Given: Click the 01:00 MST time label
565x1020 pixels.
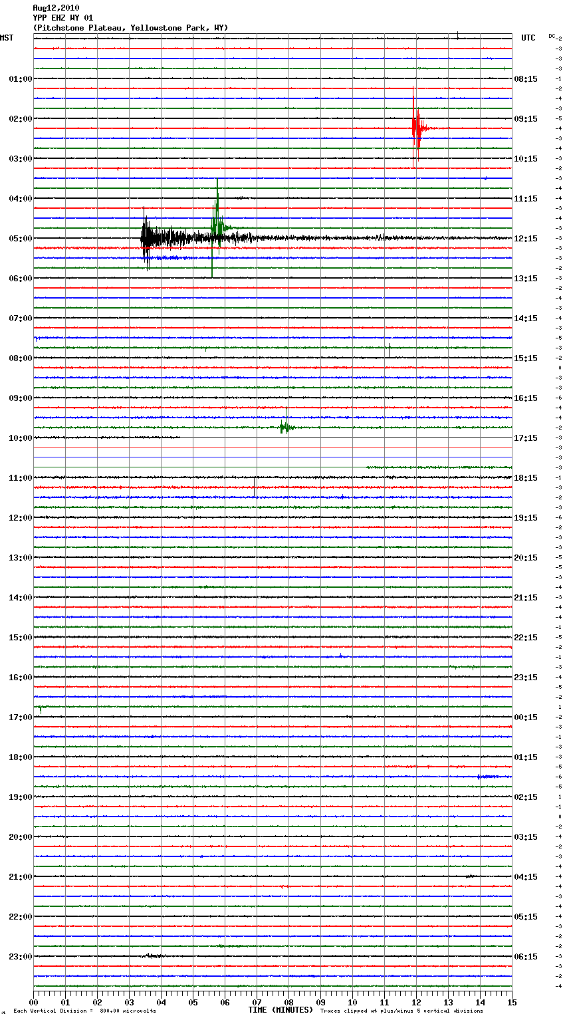Looking at the screenshot, I should tap(21, 78).
